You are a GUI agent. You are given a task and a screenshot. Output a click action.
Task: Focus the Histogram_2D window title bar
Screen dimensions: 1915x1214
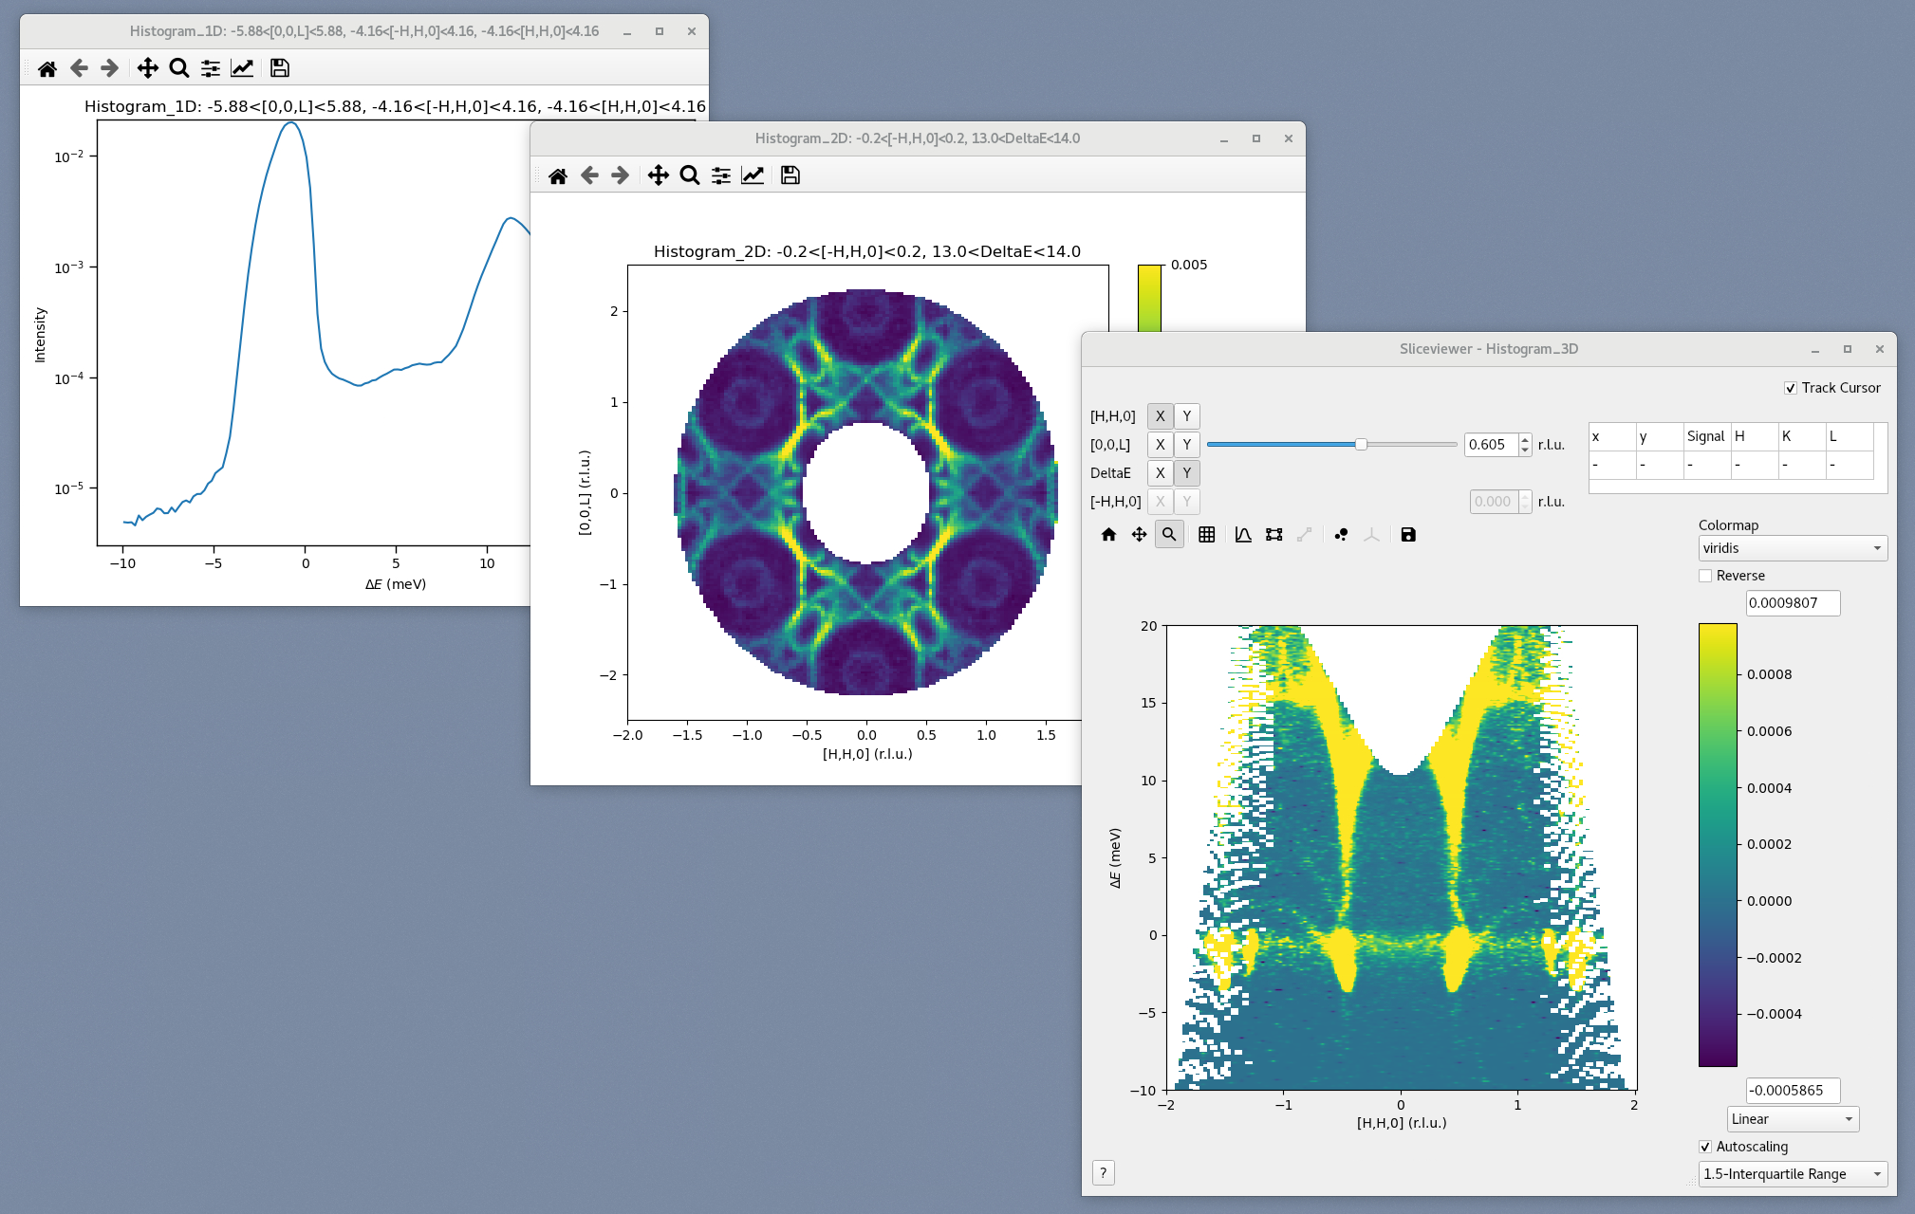[917, 138]
